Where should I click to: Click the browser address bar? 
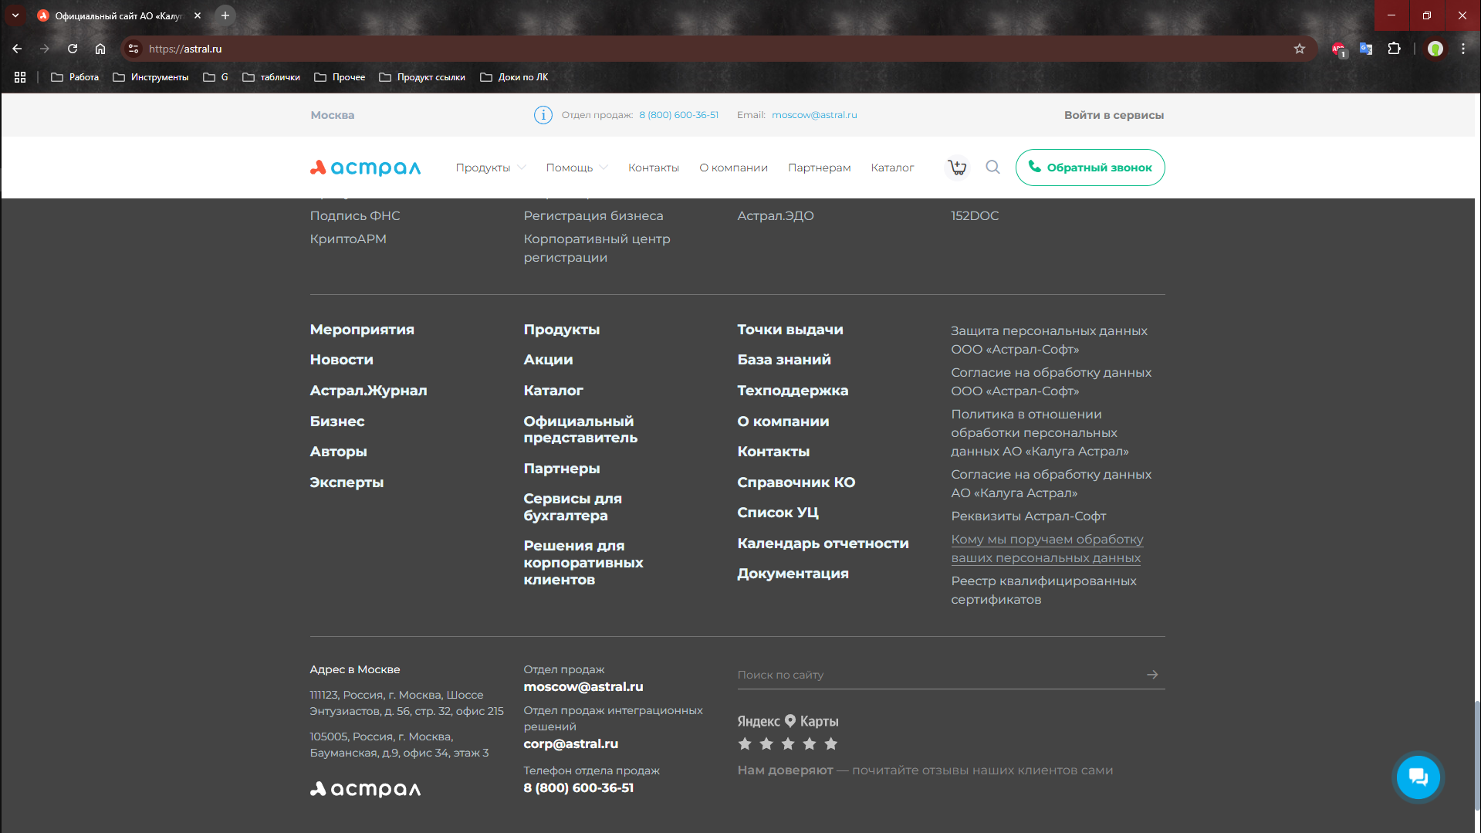pos(718,49)
